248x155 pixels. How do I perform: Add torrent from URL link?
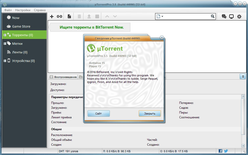pyautogui.click(x=59, y=16)
